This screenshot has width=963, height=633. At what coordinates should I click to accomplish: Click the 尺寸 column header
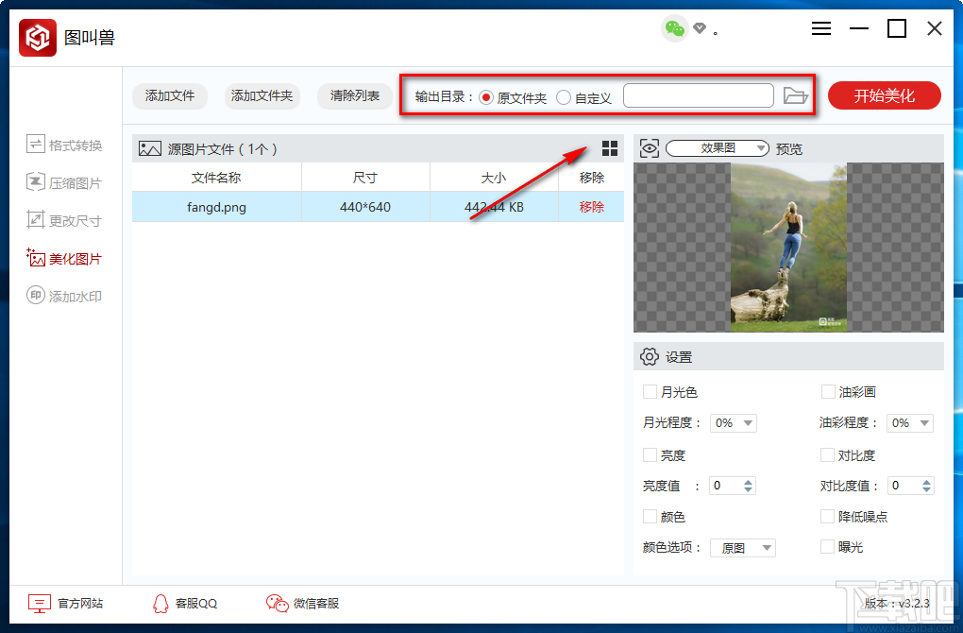coord(365,178)
